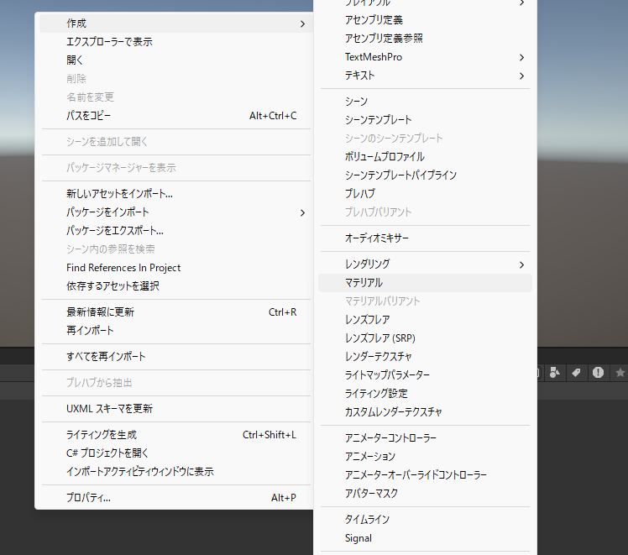Expand the レンダリング submenu arrow
628x555 pixels.
pyautogui.click(x=521, y=264)
